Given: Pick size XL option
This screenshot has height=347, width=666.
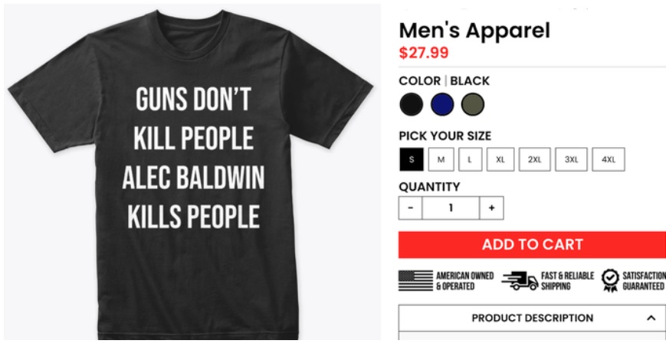Looking at the screenshot, I should pyautogui.click(x=500, y=159).
